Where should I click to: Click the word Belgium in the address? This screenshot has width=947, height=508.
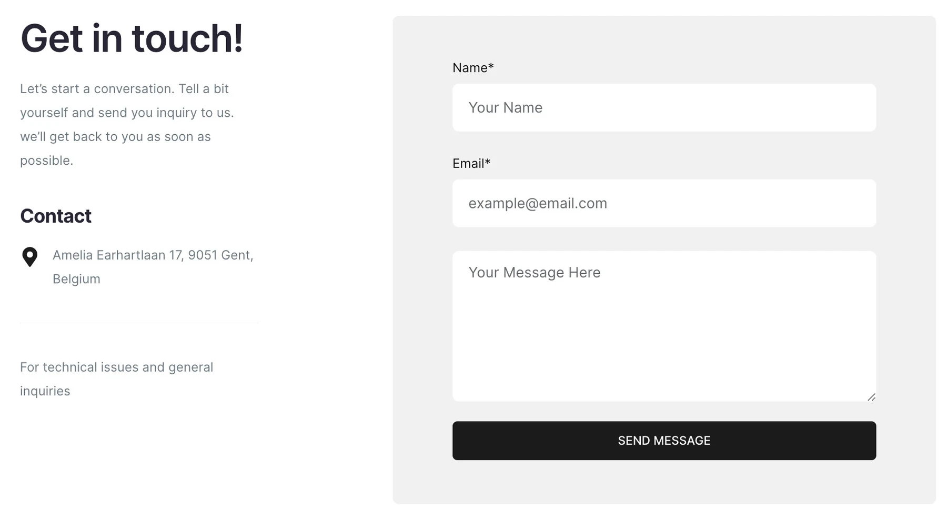[76, 279]
